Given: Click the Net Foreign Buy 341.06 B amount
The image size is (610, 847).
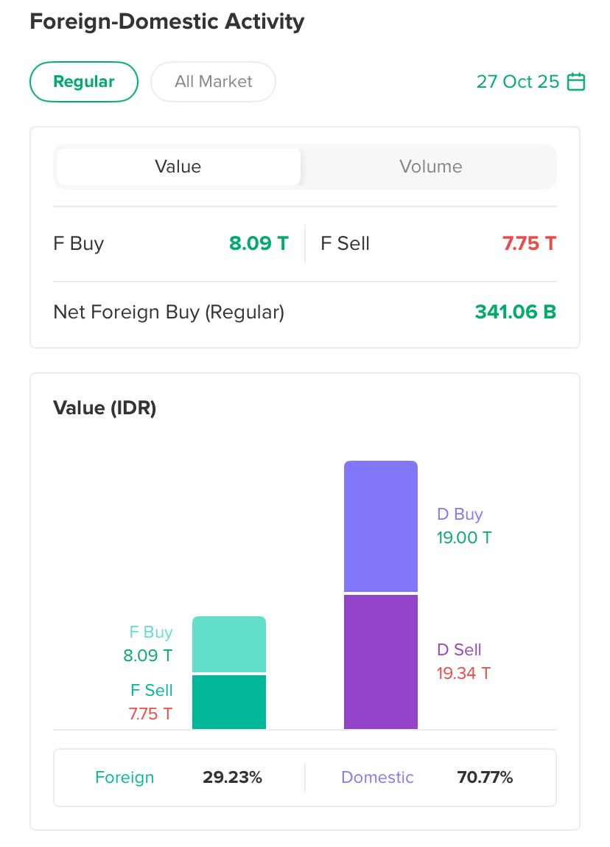Looking at the screenshot, I should [515, 312].
